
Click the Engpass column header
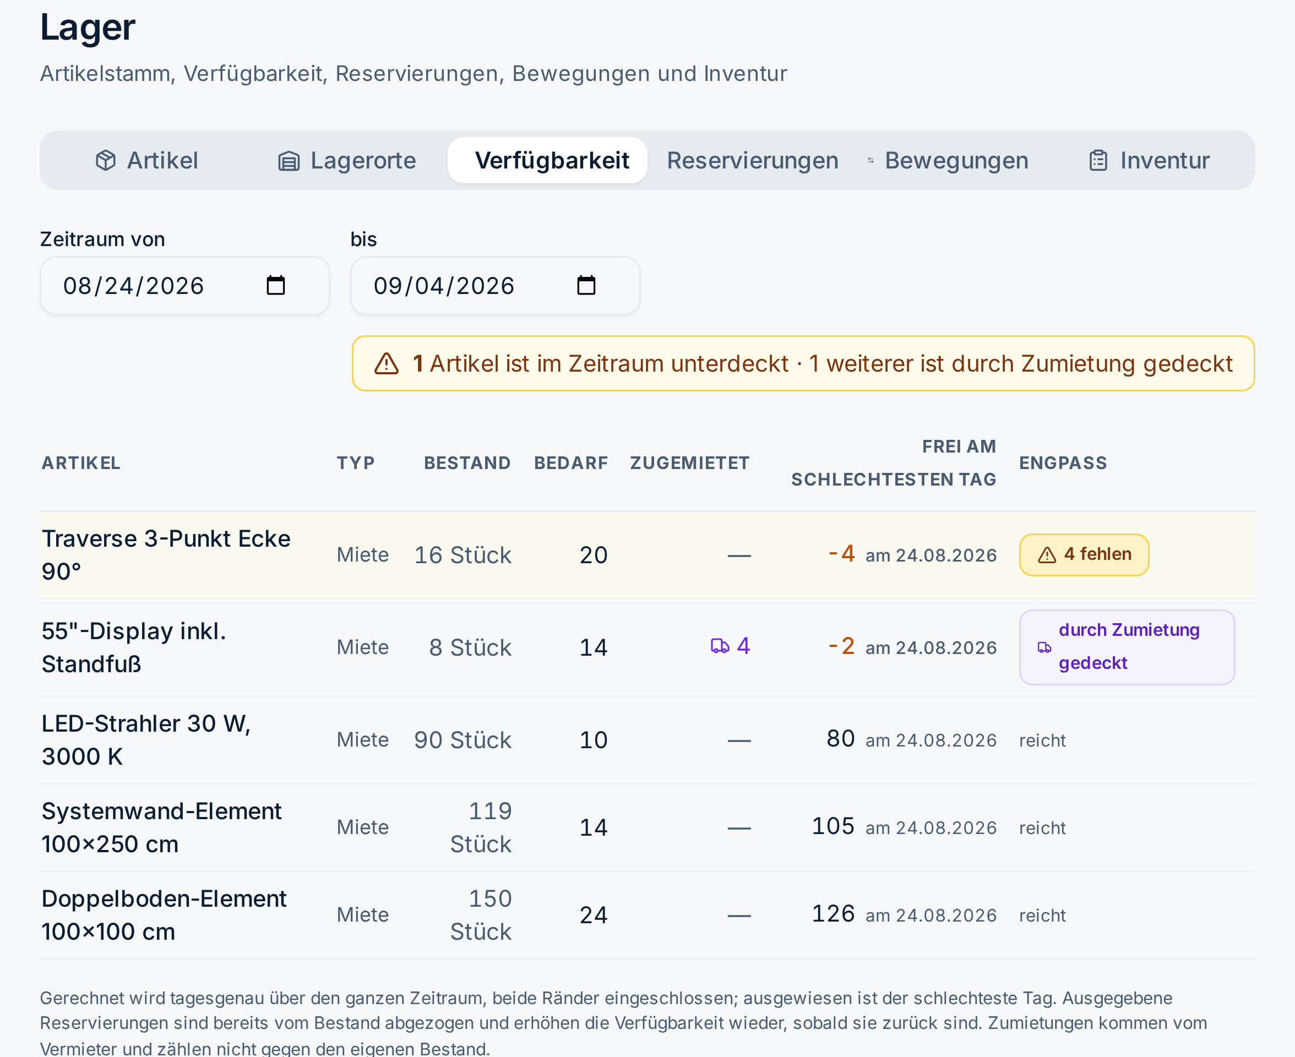click(1063, 463)
